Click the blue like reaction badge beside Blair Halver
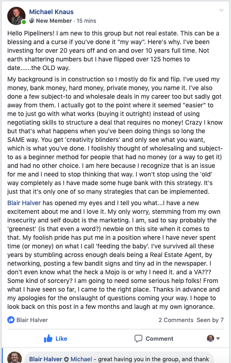Viewport: 231px width, 363px height. pos(10,320)
